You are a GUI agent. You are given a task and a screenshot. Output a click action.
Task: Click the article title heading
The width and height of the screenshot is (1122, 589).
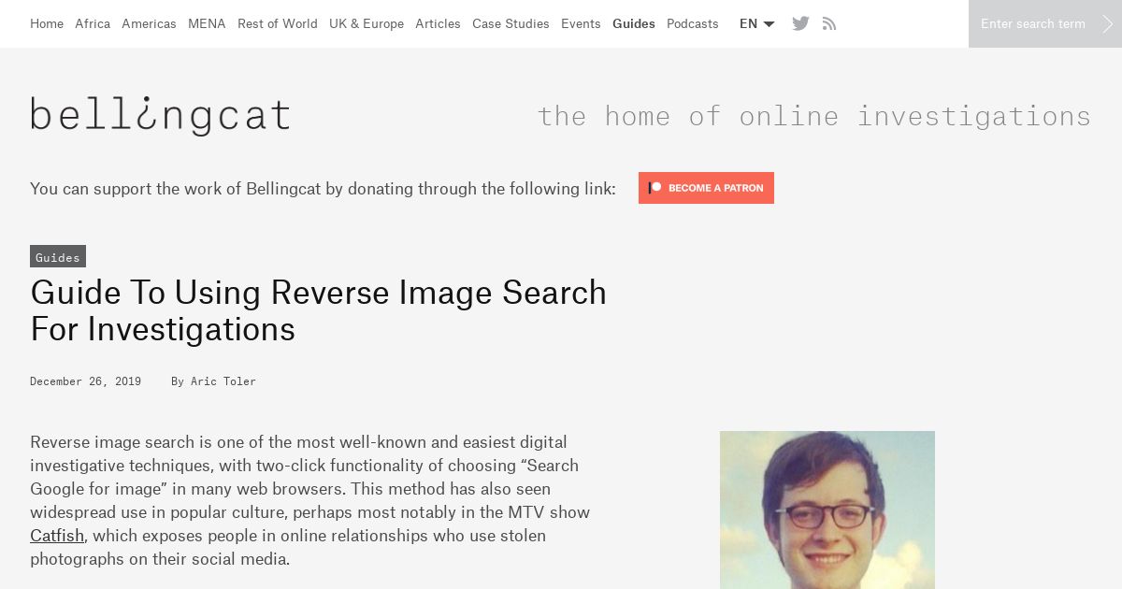pyautogui.click(x=318, y=310)
